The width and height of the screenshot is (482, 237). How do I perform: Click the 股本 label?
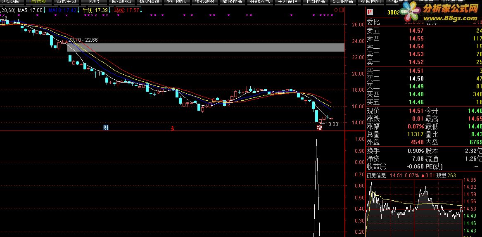pyautogui.click(x=432, y=151)
